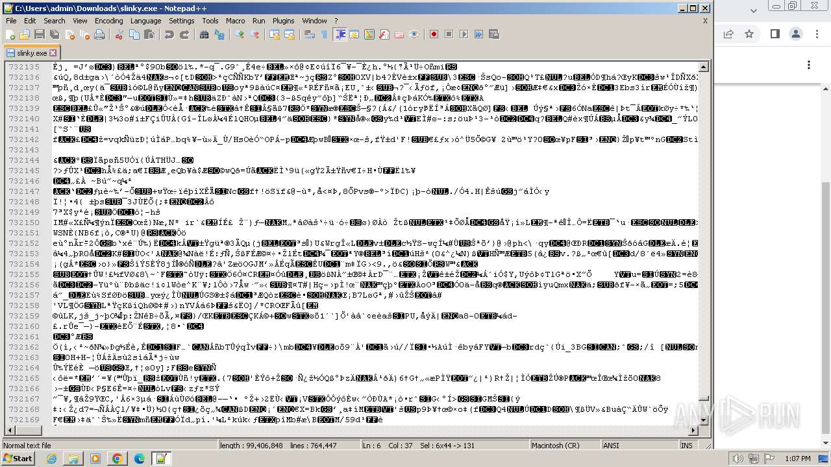Open the page's three-dot options in Chrome
This screenshot has height=467, width=831.
pos(809,65)
